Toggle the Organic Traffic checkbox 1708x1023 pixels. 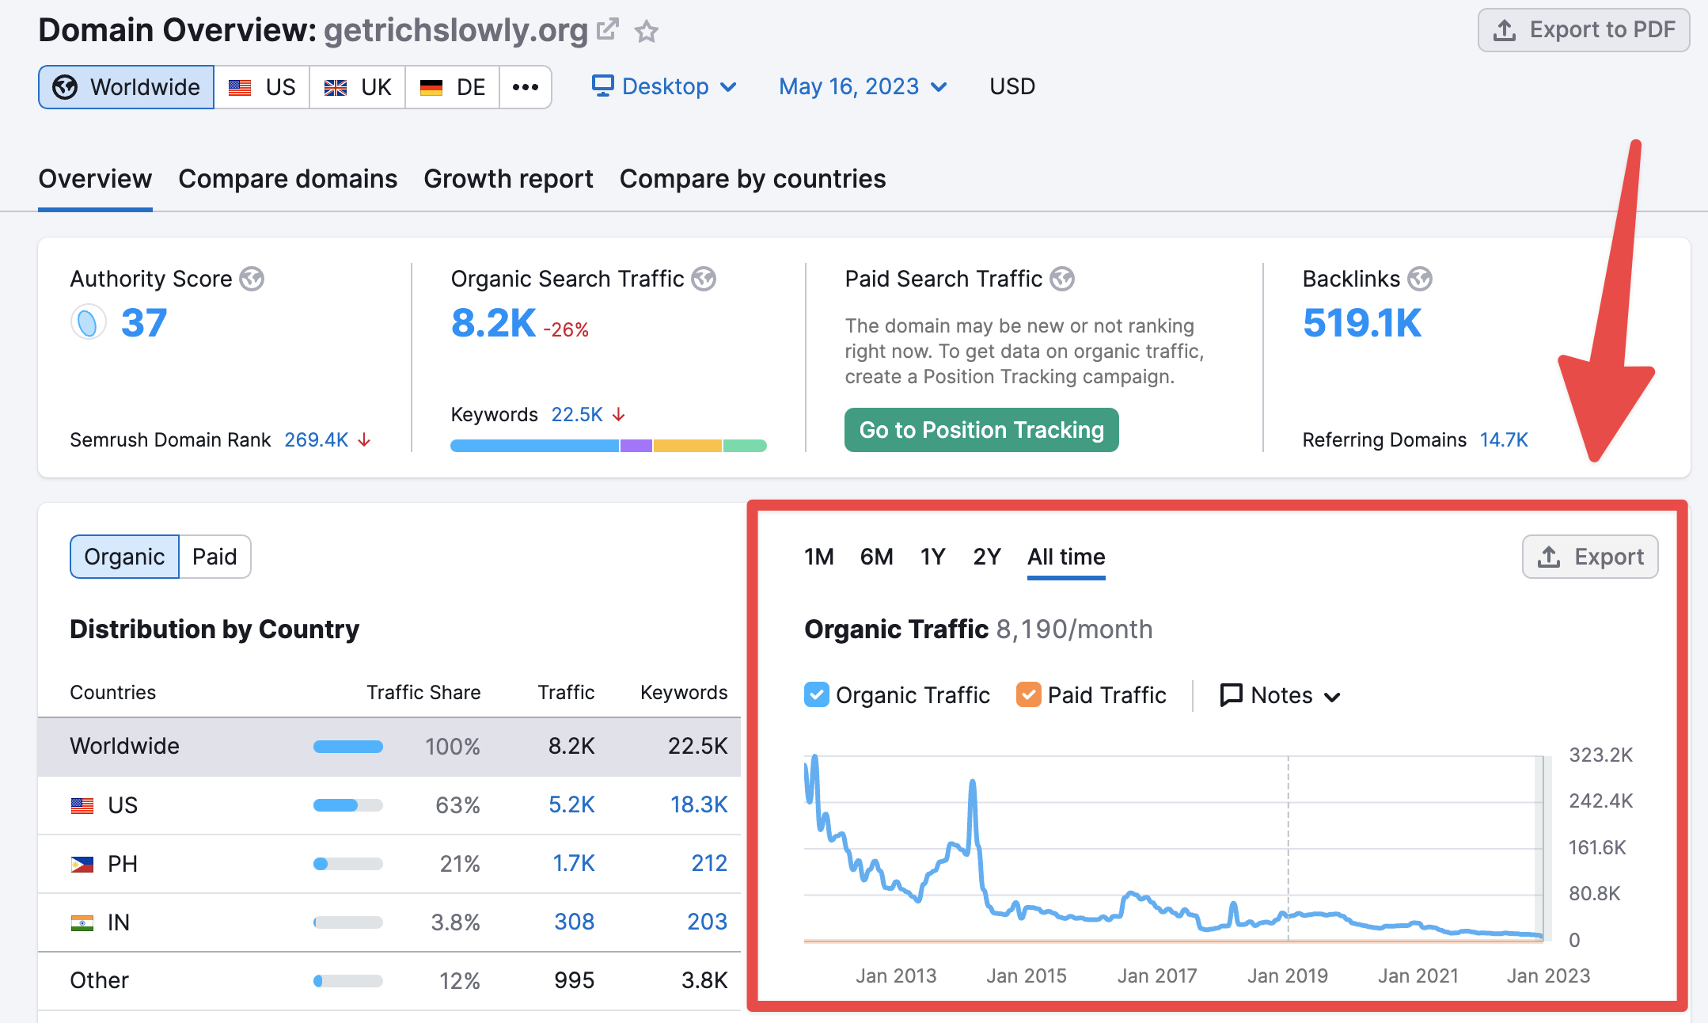click(817, 694)
